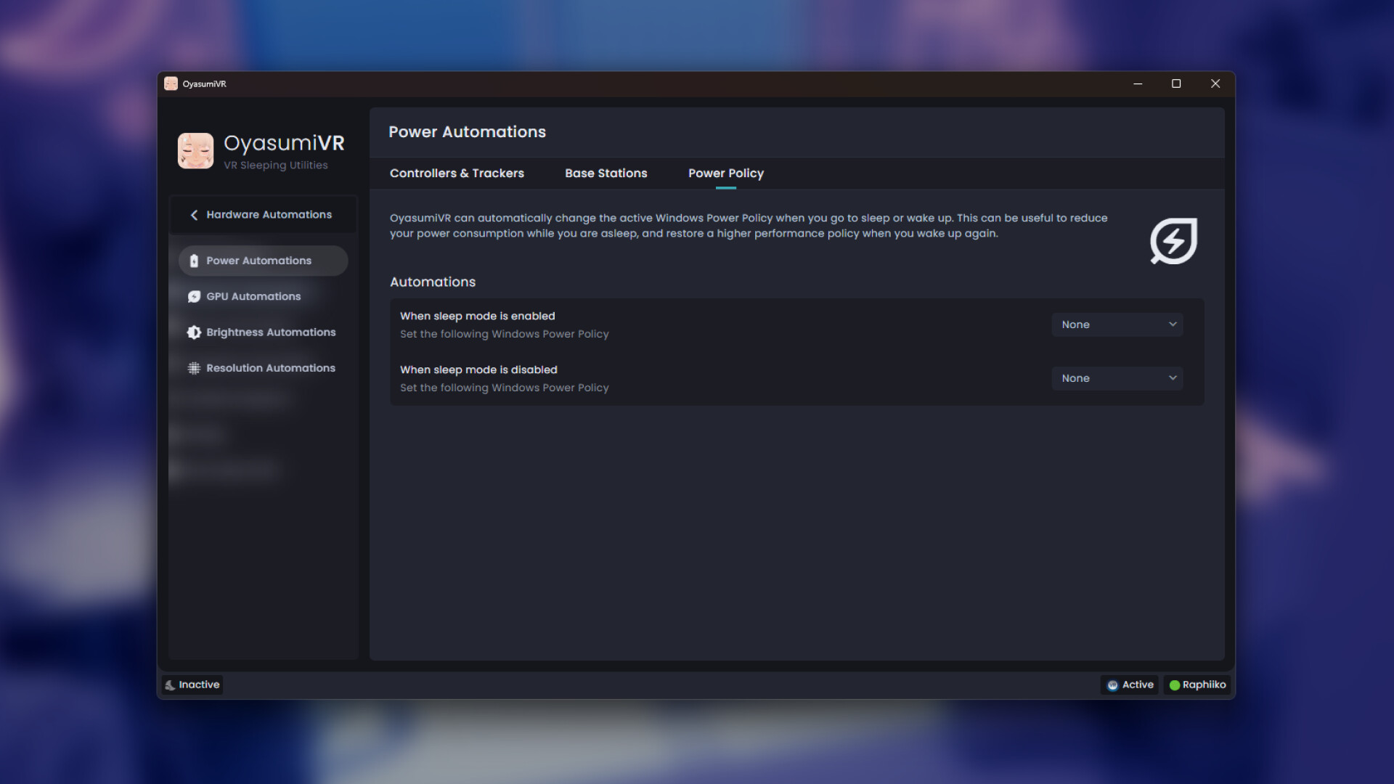The width and height of the screenshot is (1394, 784).
Task: Select the battery icon beside Power Automations
Action: point(193,261)
